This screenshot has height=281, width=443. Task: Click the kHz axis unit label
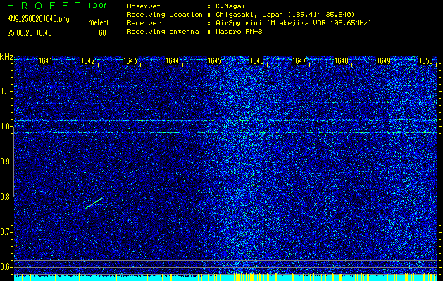(x=6, y=57)
